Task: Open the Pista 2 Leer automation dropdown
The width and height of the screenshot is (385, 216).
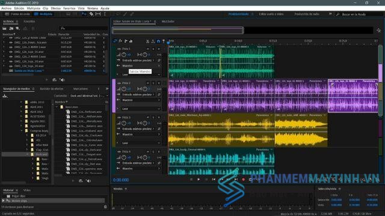Action: click(141, 109)
